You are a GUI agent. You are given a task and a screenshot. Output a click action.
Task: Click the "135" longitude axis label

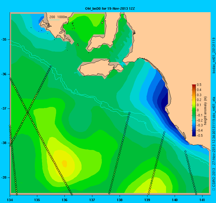(37, 200)
